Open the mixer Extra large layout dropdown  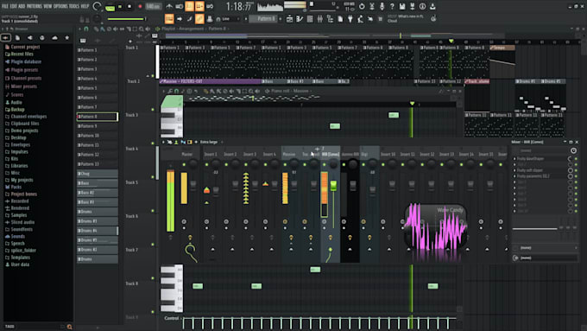209,142
